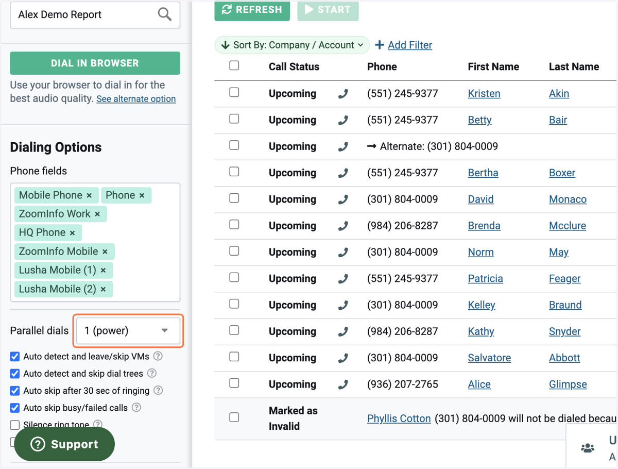Click the Last Name column header

pos(574,66)
